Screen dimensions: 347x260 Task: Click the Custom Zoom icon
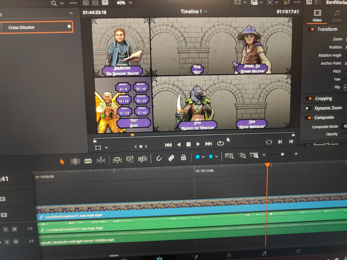(254, 155)
